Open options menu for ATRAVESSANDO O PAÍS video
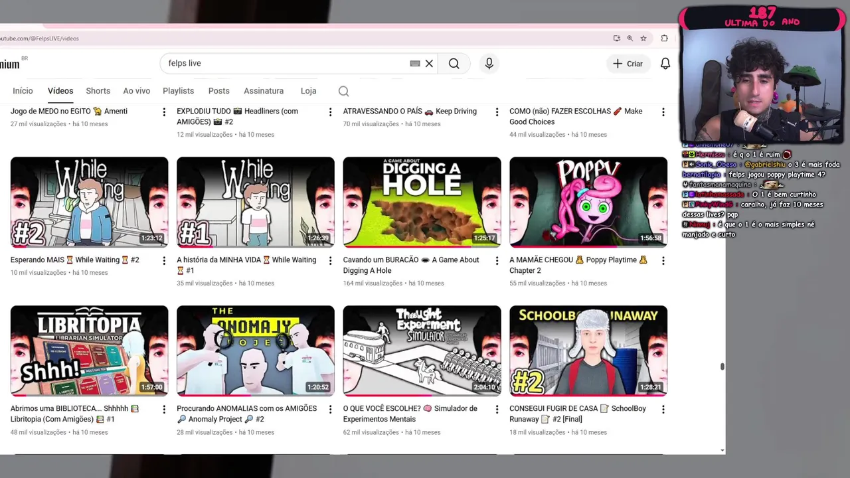The height and width of the screenshot is (478, 850). point(497,112)
